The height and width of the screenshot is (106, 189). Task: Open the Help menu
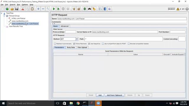coord(31,5)
